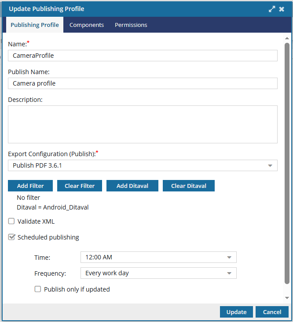Click Add Ditaval
Viewport: 293px width, 322px height.
132,186
